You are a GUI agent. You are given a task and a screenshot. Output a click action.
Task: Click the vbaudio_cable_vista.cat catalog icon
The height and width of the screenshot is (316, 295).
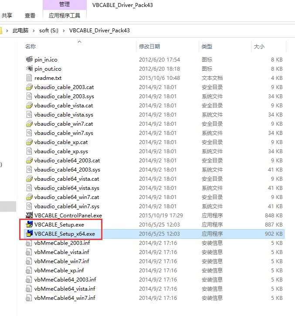[x=29, y=105]
